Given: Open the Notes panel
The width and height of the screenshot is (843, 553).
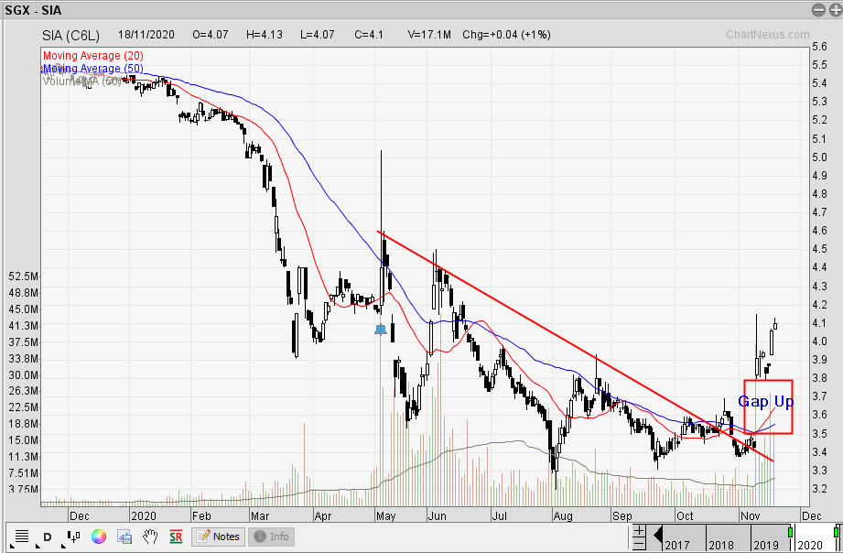Looking at the screenshot, I should tap(218, 537).
